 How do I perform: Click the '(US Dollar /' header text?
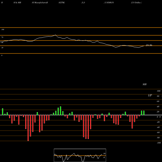click(x=136, y=3)
